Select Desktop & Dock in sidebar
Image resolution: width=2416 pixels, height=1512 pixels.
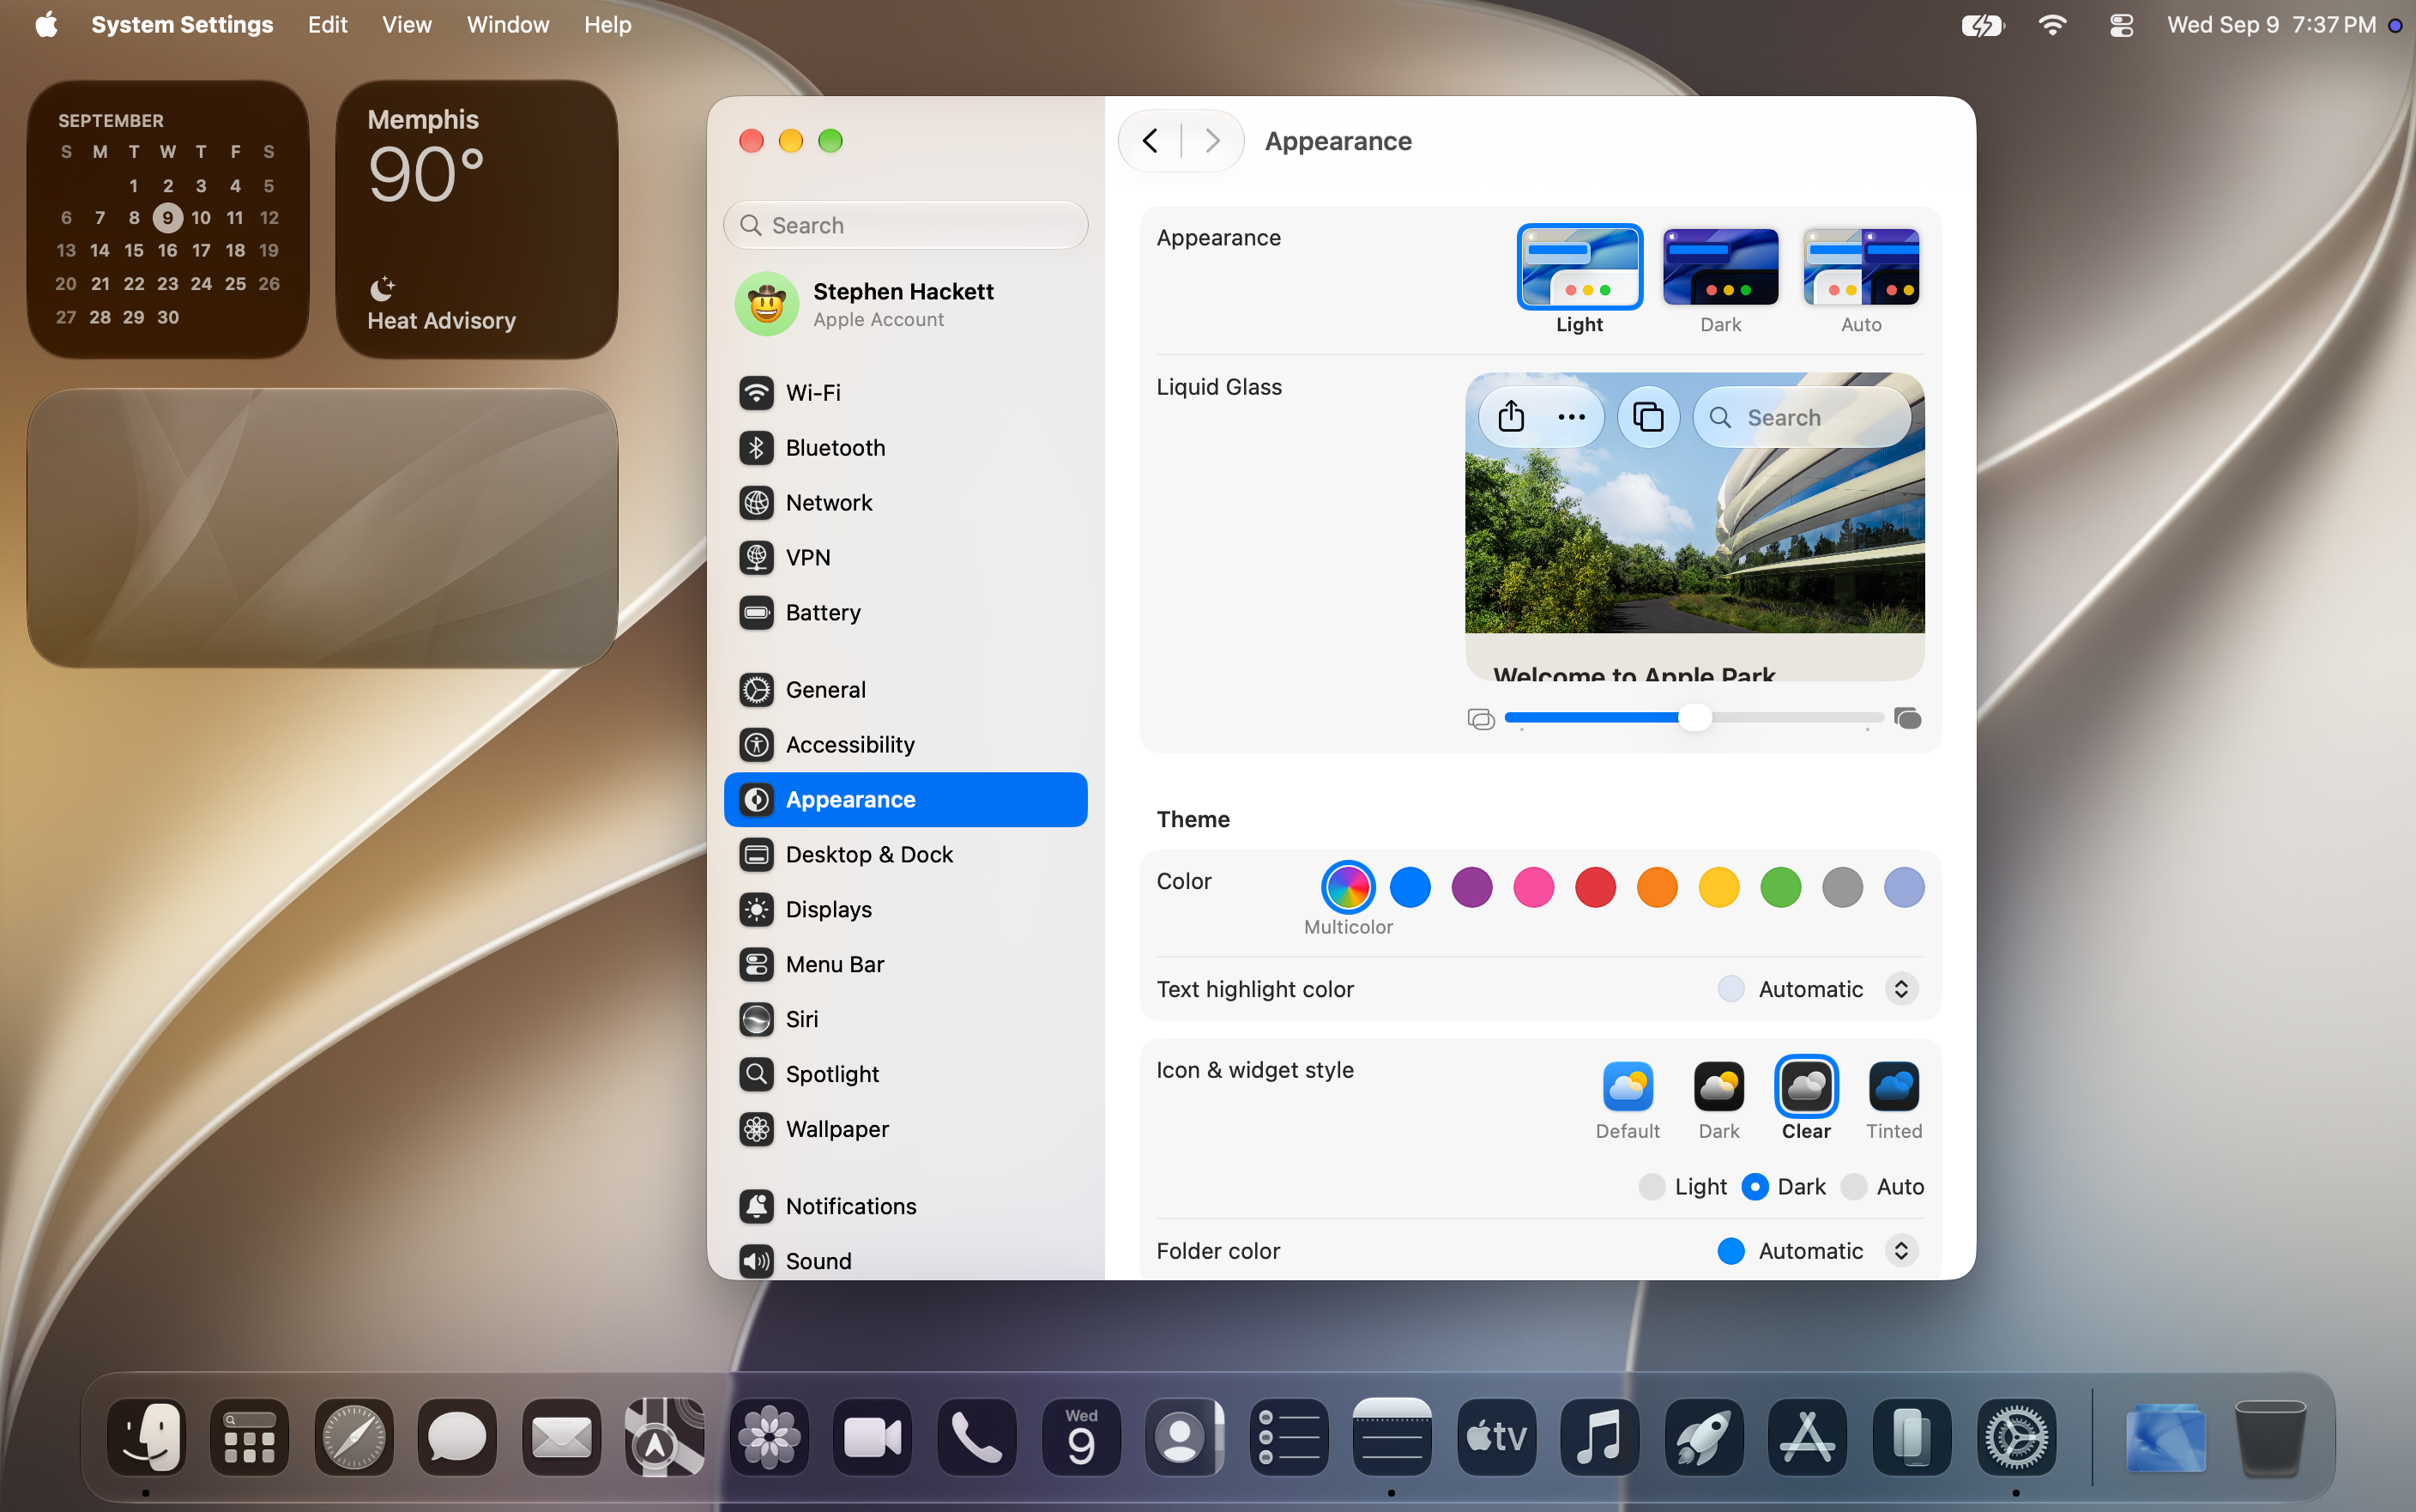tap(904, 854)
